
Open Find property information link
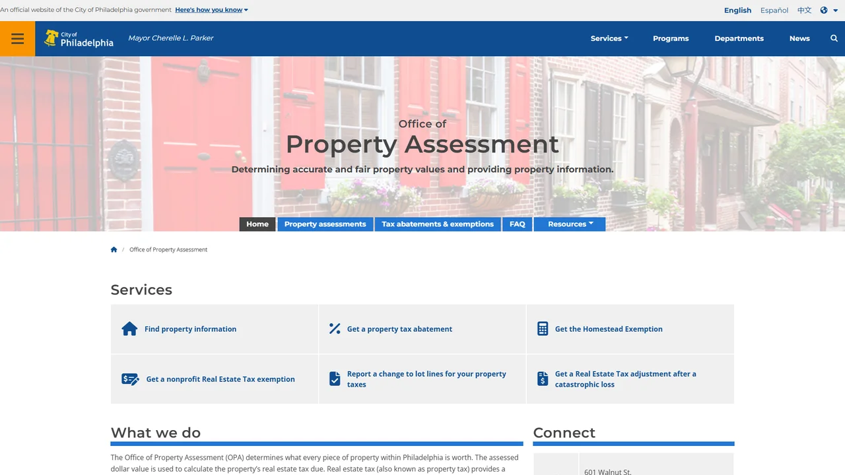(190, 329)
